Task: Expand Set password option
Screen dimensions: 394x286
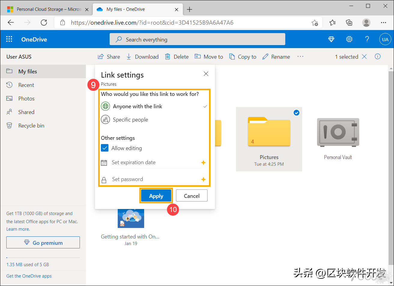Action: click(127, 179)
